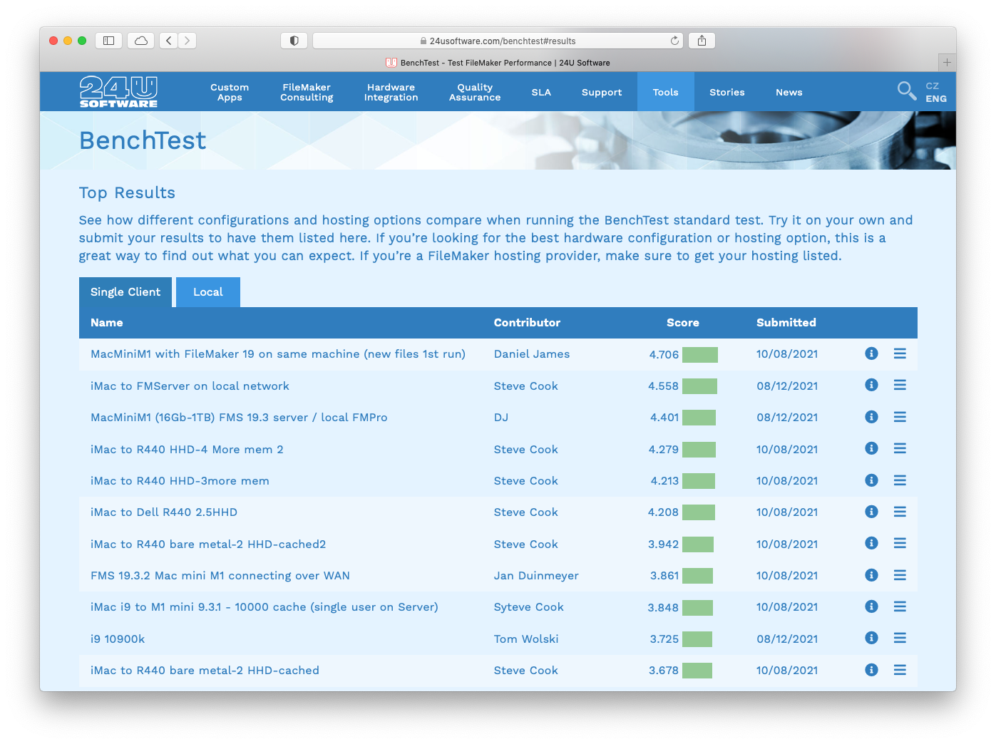Click the Score column header
Image resolution: width=996 pixels, height=744 pixels.
tap(682, 323)
